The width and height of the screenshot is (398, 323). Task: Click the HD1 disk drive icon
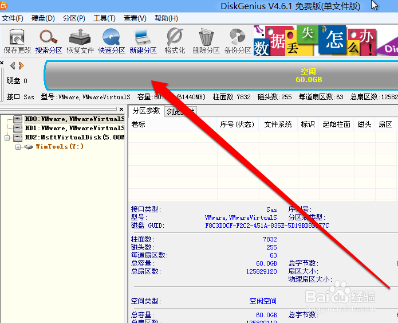(x=18, y=128)
